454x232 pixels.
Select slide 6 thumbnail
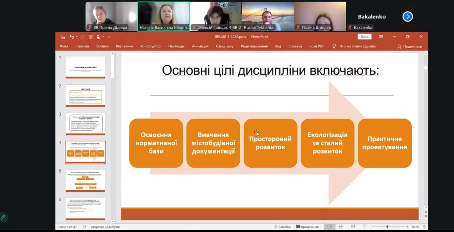(85, 209)
